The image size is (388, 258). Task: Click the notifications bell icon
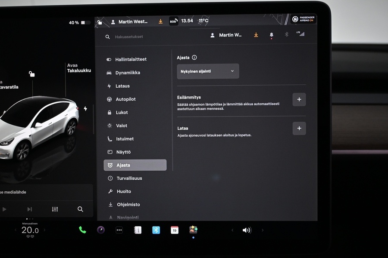271,35
